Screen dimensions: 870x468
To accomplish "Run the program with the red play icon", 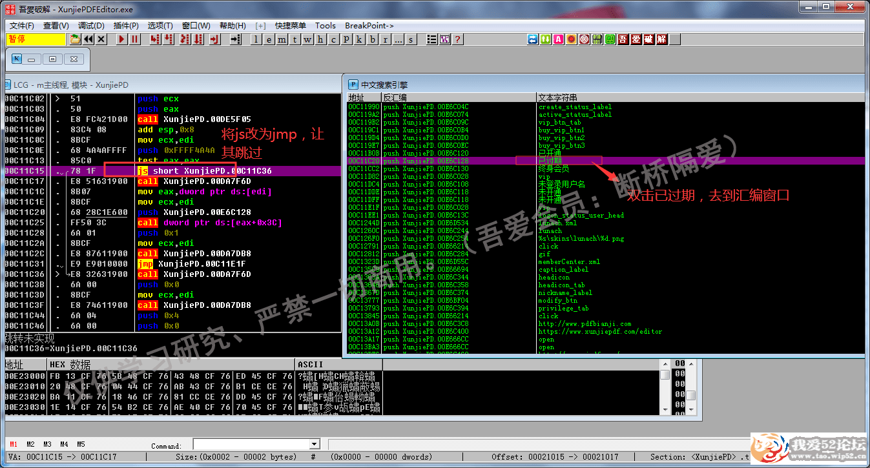I will pyautogui.click(x=122, y=39).
